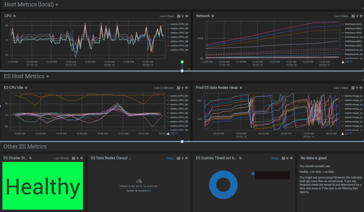Change ES Cluster St... Last Minute range
Viewport: 364px width, 212px height.
click(61, 158)
